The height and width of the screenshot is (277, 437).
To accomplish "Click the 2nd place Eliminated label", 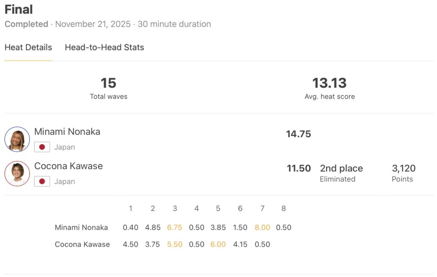I will pos(341,173).
